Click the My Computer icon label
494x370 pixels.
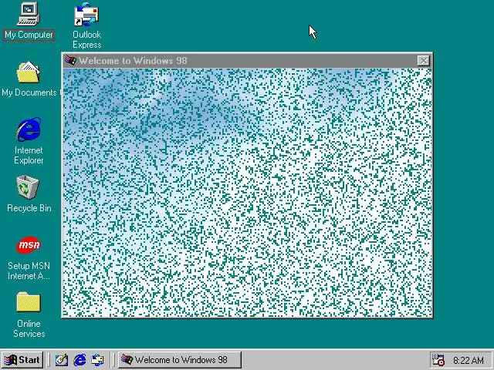(x=29, y=35)
